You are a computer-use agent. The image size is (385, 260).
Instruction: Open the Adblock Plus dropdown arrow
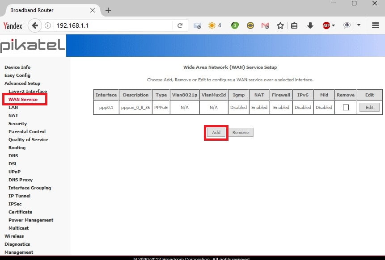tap(334, 25)
